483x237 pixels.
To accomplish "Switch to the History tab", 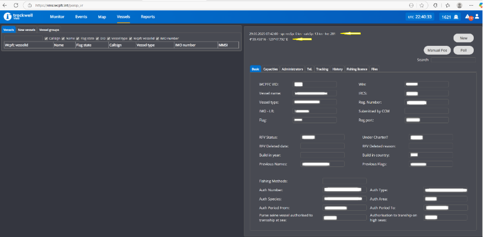I will (x=337, y=69).
